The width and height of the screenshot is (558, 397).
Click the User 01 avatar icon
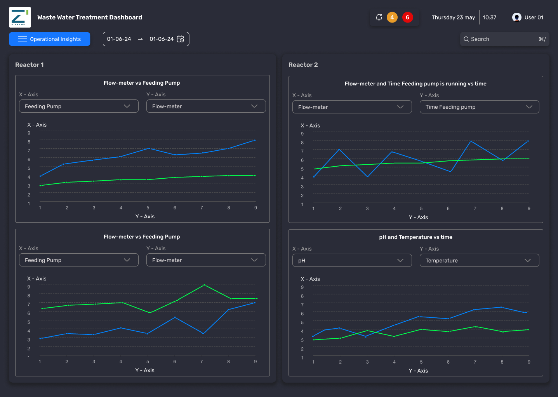[516, 17]
